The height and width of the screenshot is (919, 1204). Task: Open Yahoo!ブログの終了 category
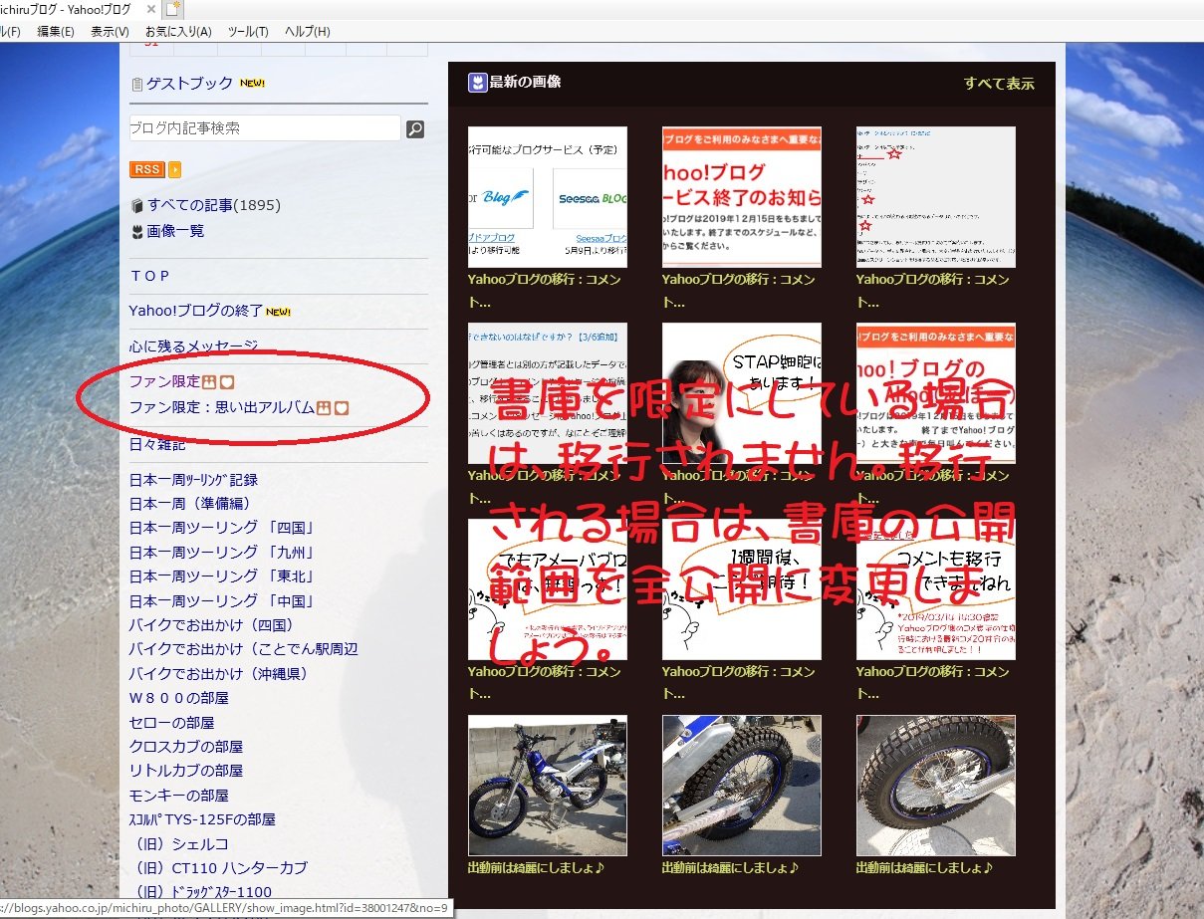tap(195, 311)
